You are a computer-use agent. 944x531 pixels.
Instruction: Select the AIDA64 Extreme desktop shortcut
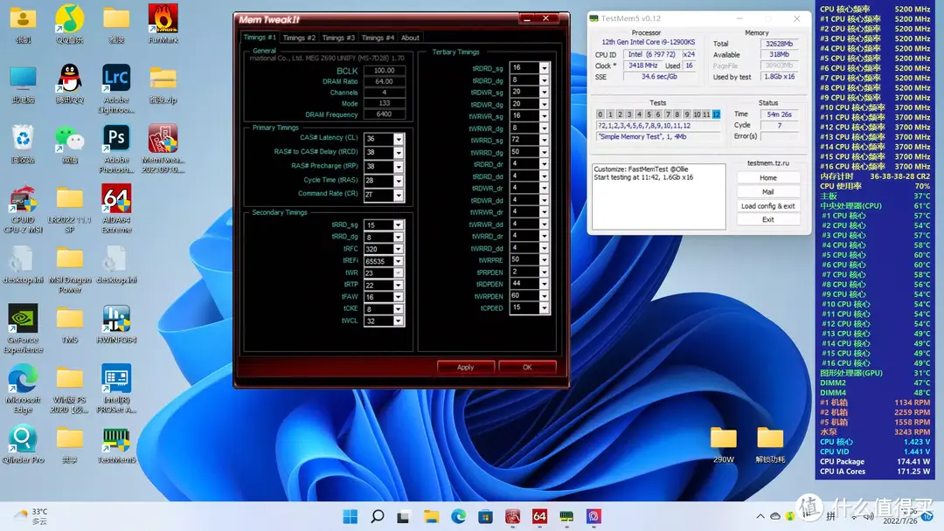point(116,209)
